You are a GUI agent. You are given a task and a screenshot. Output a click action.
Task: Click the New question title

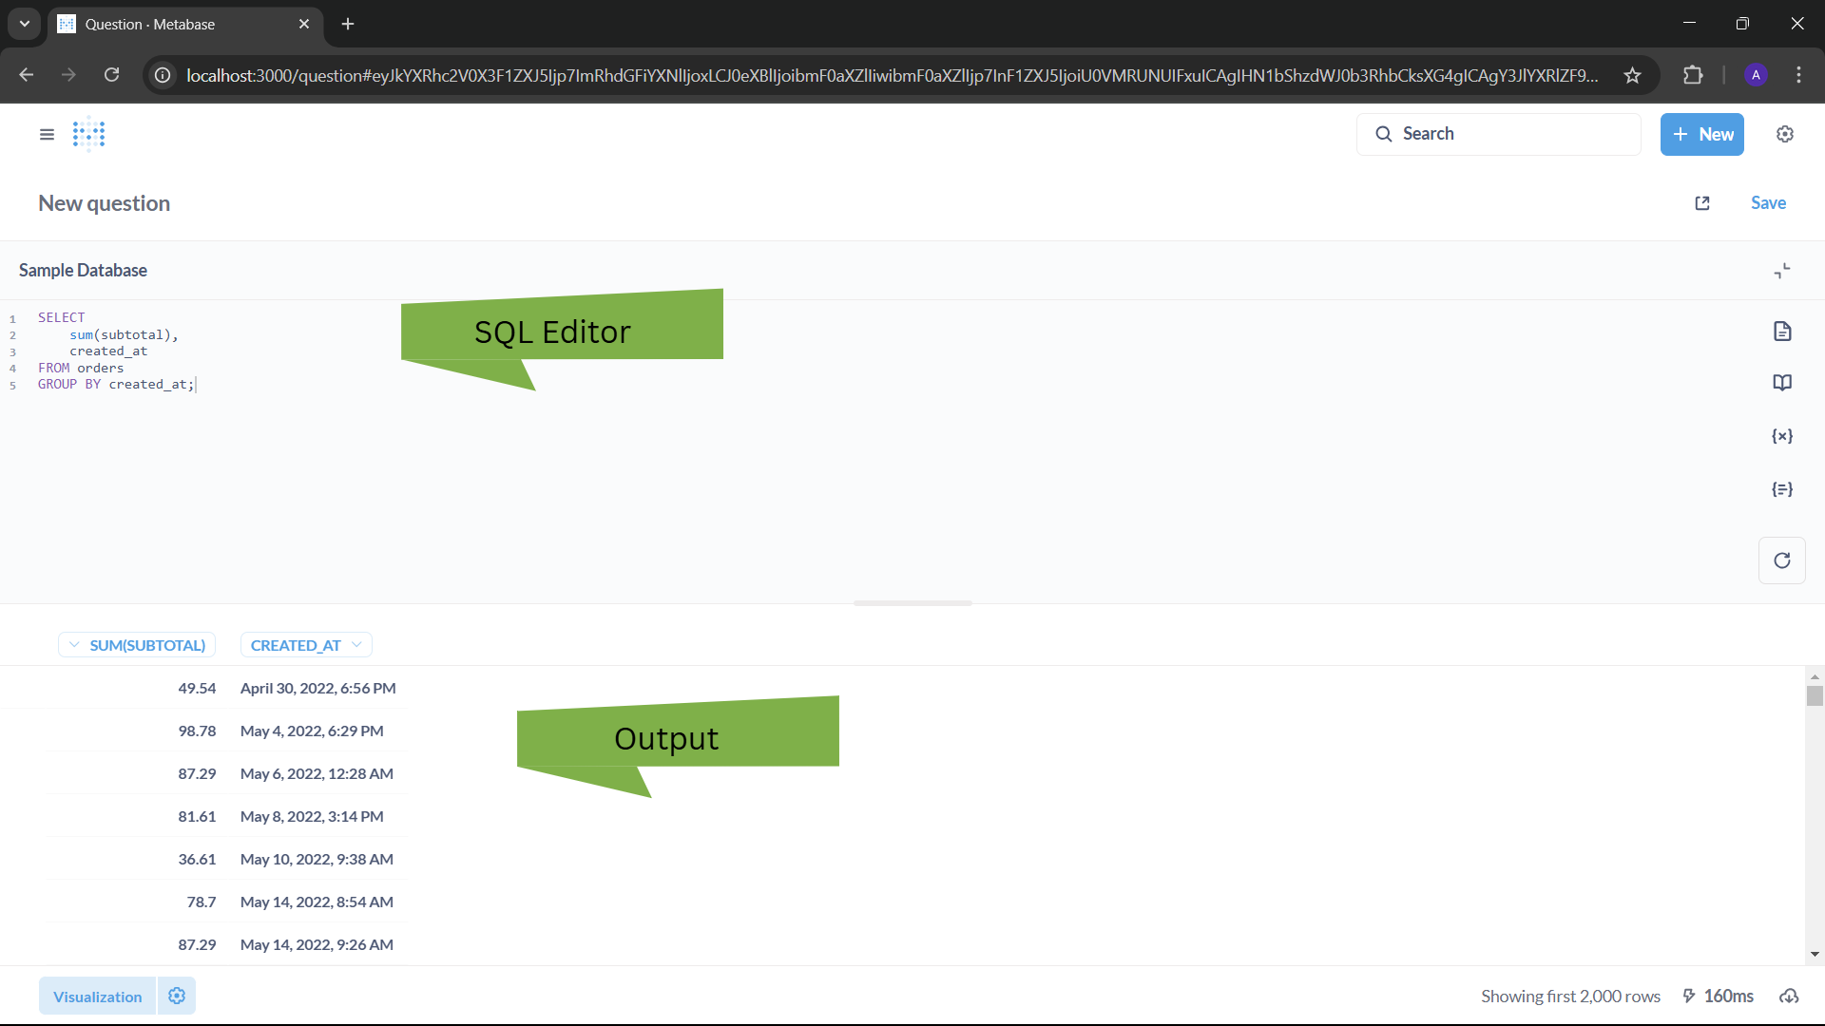104,203
